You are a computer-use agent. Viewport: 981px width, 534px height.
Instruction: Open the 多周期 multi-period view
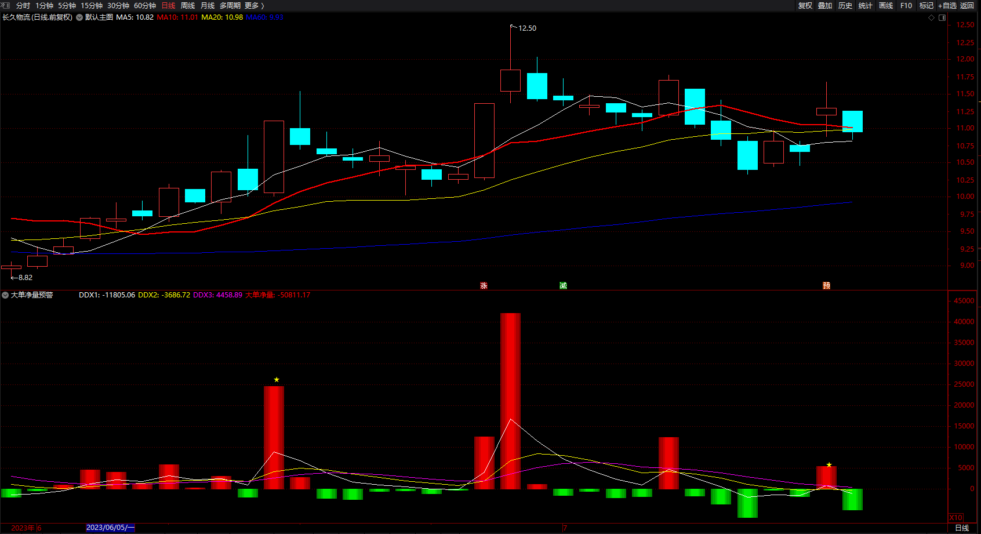(x=230, y=6)
